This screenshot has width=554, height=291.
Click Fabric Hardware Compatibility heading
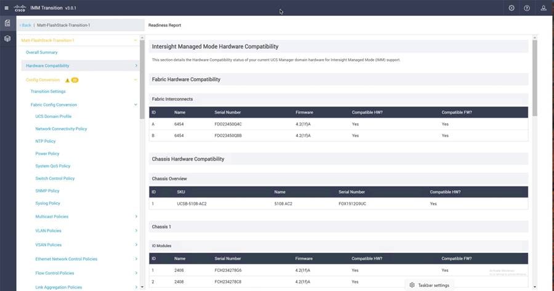186,79
